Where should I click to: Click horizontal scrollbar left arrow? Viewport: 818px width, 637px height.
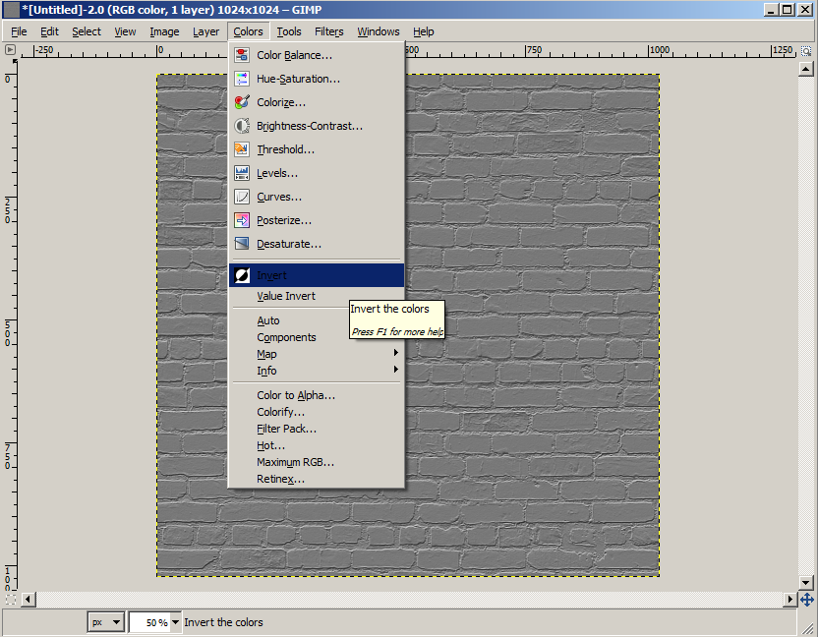click(x=29, y=600)
